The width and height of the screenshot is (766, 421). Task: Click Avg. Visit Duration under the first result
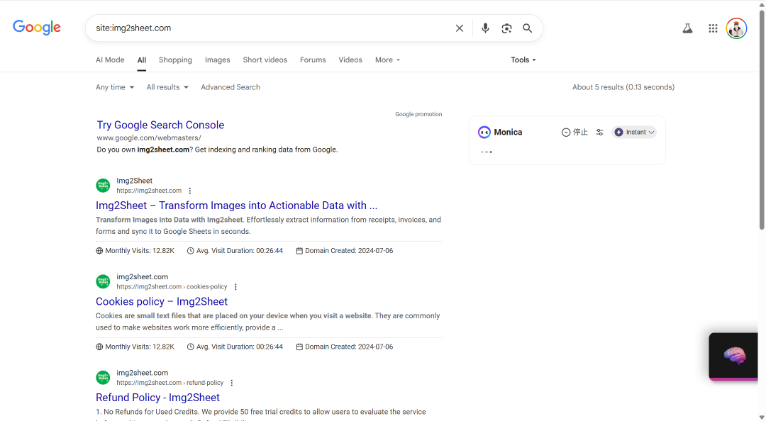pos(235,251)
